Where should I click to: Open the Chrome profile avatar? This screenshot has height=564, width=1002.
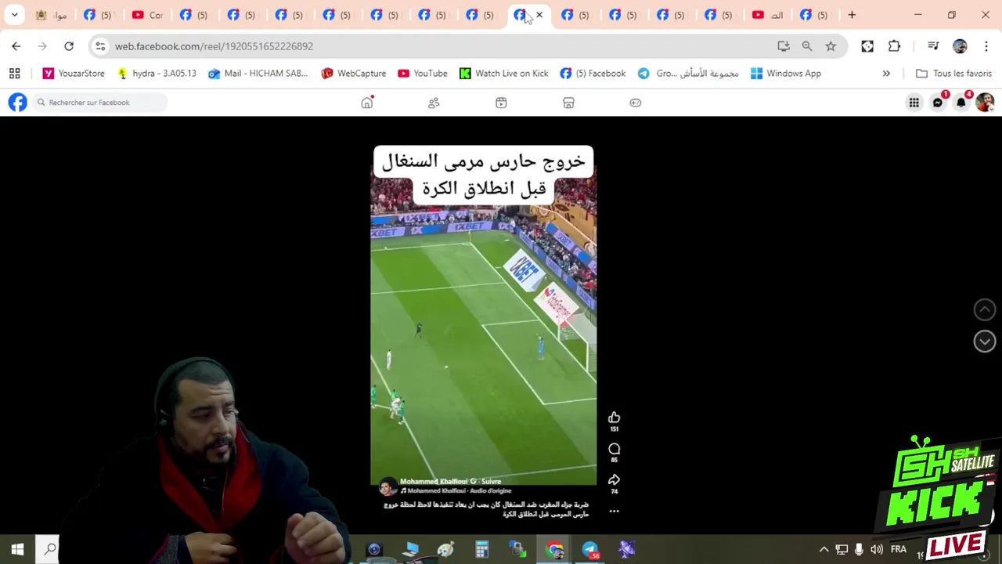960,46
